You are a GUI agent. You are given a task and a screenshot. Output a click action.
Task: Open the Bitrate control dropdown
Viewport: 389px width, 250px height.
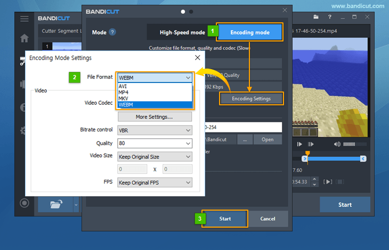155,130
